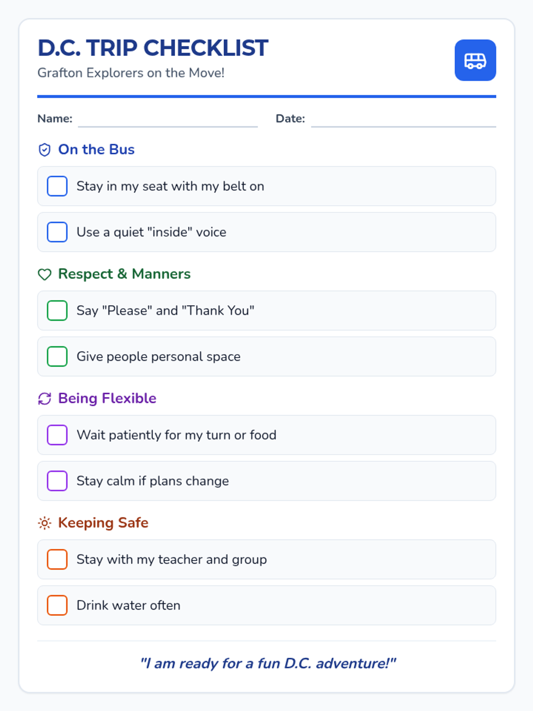Screen dimensions: 533x711
Task: Select the "Being Flexible" section heading
Action: pos(107,399)
